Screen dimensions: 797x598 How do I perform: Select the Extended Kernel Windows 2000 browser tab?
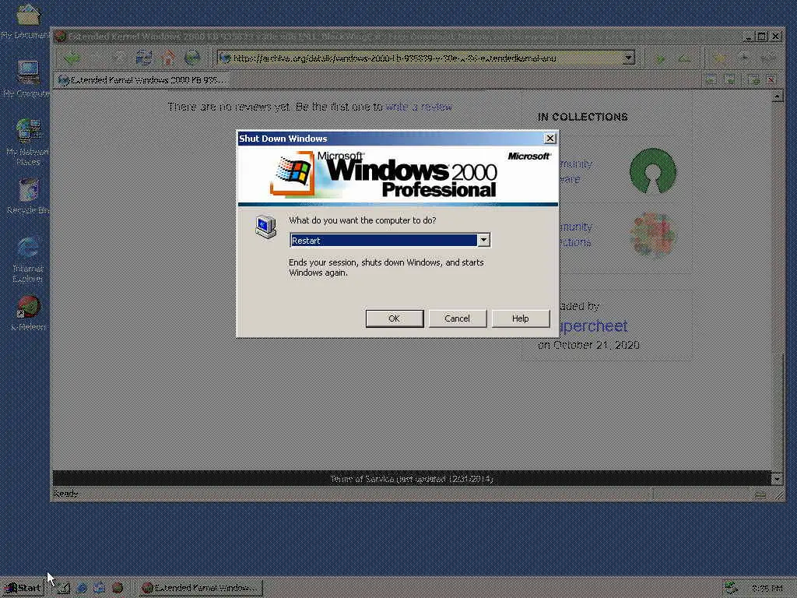[x=142, y=80]
